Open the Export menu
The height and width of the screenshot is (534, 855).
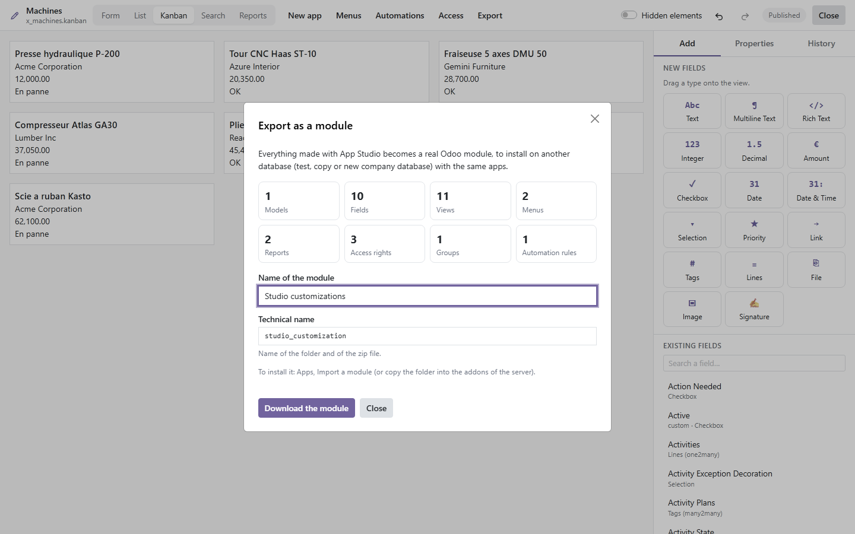click(490, 15)
